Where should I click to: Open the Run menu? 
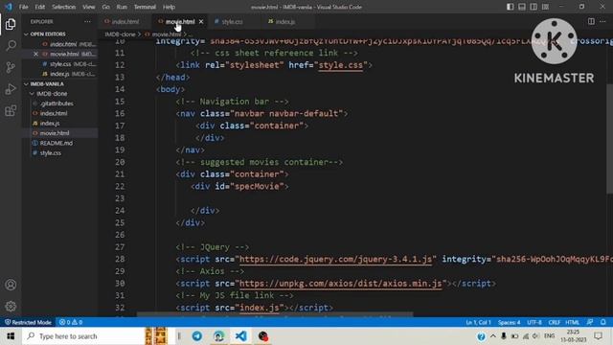pos(122,7)
